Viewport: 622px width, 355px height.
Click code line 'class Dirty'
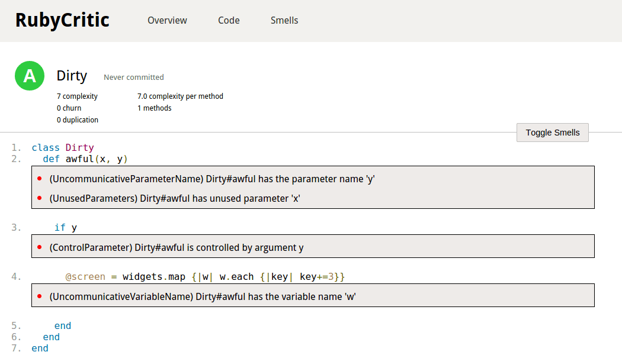pos(63,148)
